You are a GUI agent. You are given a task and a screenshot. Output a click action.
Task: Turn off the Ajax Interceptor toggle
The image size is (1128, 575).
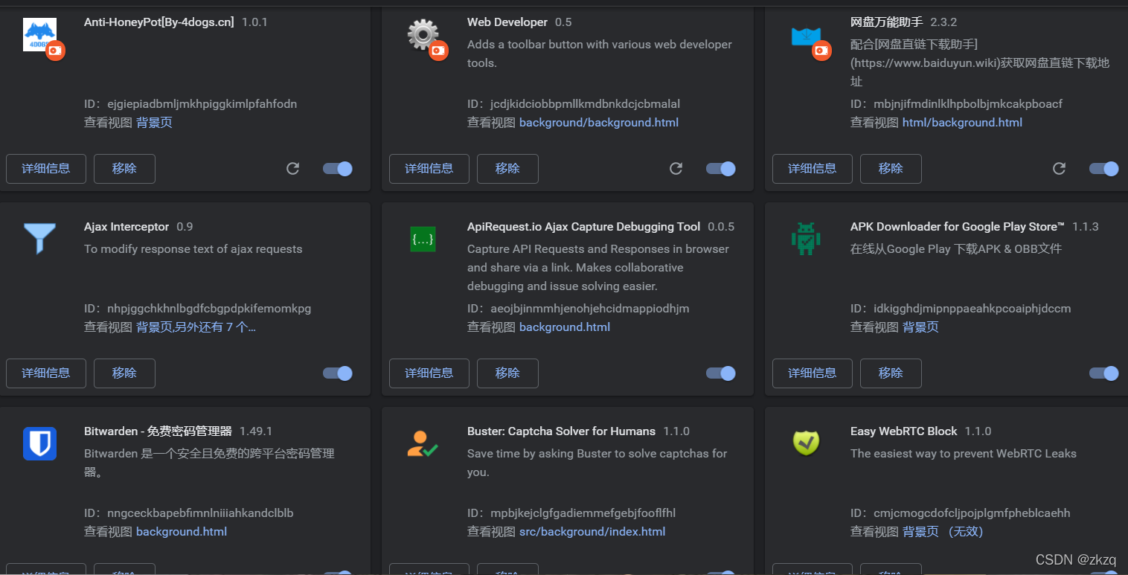pos(338,373)
